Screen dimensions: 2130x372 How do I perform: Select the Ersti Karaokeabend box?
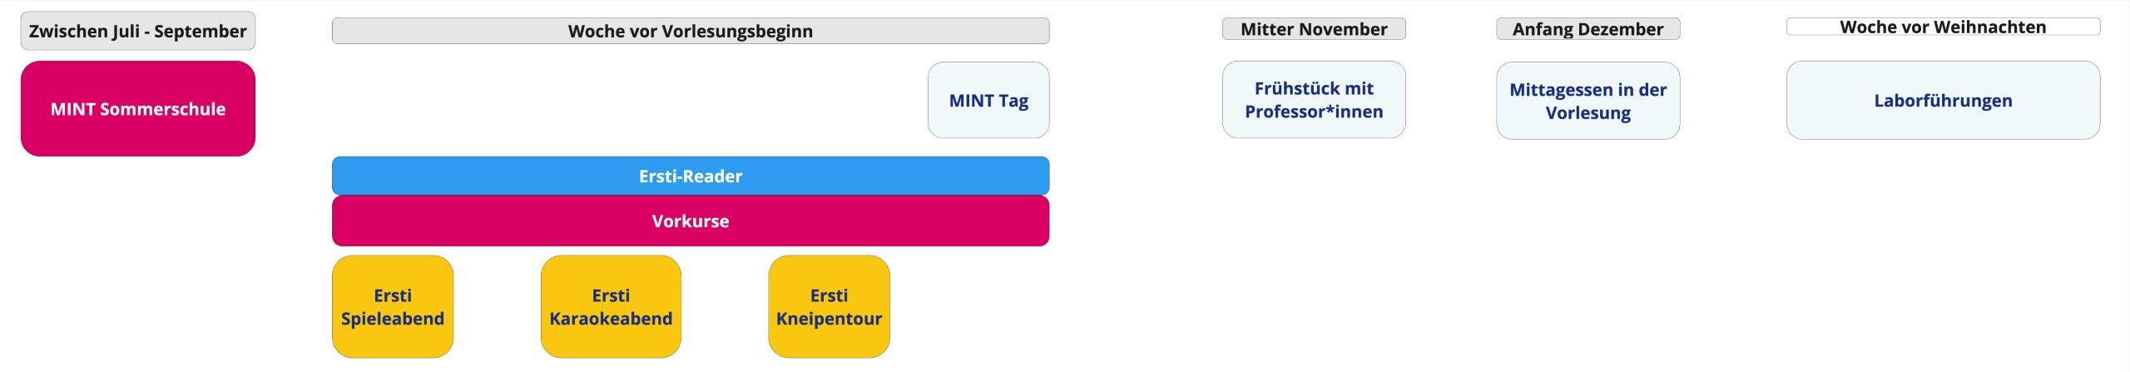pos(611,306)
